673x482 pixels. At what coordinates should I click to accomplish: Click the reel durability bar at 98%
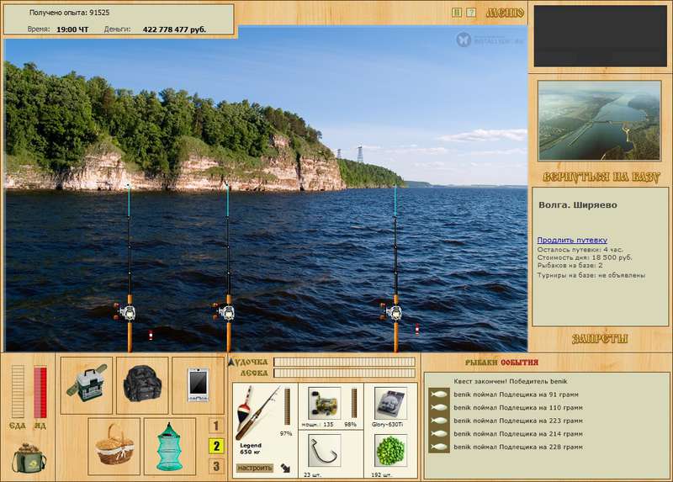coord(354,403)
